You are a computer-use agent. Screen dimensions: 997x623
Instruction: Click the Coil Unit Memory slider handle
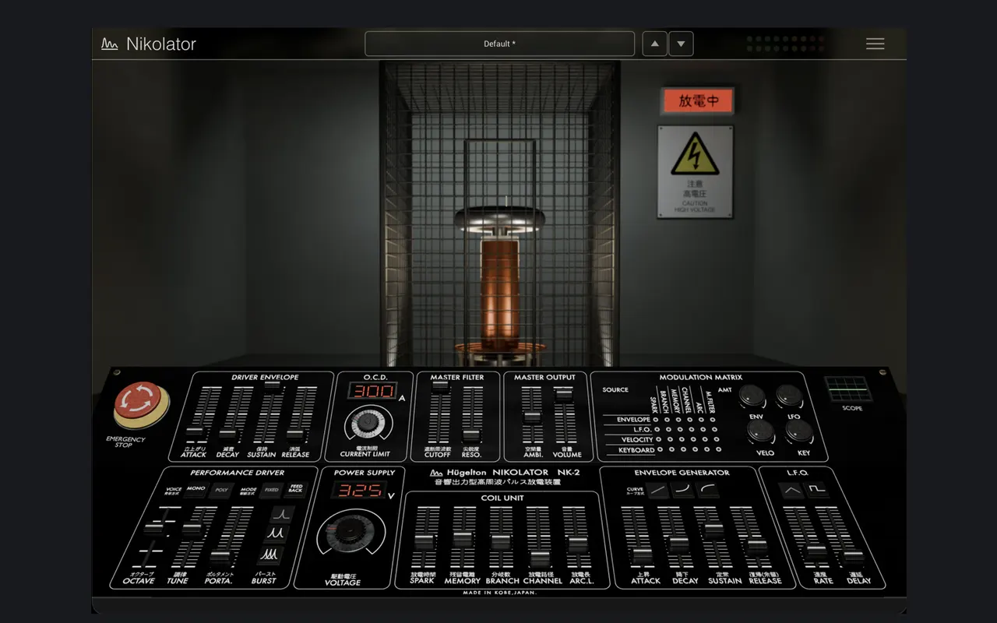click(463, 538)
